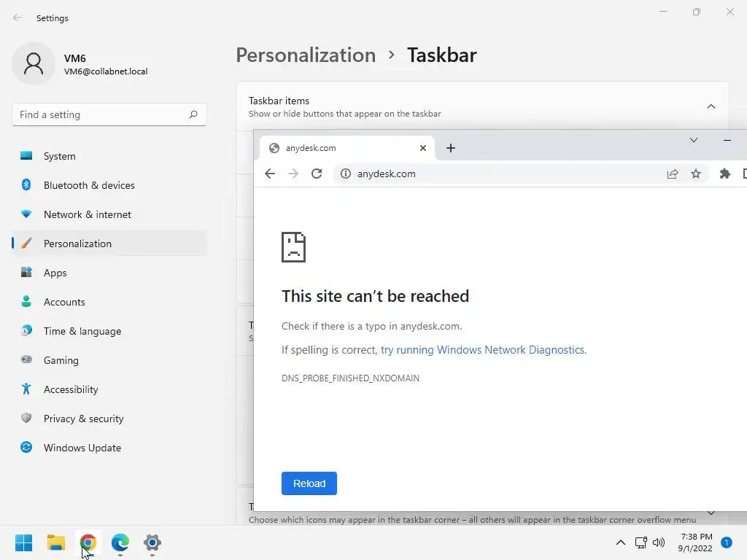Click the blue Reload button
The image size is (747, 560).
pyautogui.click(x=309, y=483)
